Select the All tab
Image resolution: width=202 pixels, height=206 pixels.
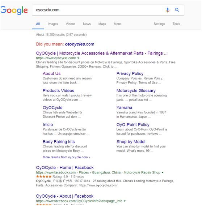[x=38, y=24]
